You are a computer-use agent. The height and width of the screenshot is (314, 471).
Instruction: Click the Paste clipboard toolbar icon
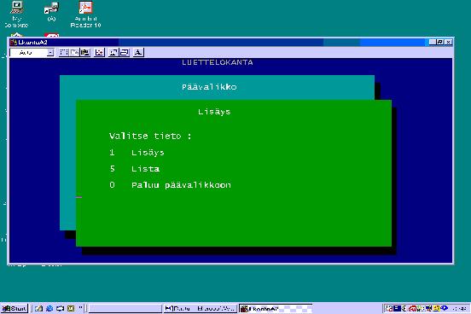(85, 53)
